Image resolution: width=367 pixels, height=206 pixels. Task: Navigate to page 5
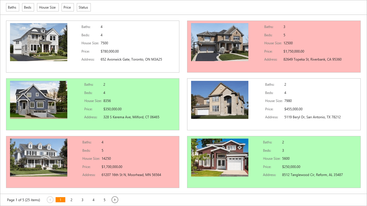[x=105, y=200]
